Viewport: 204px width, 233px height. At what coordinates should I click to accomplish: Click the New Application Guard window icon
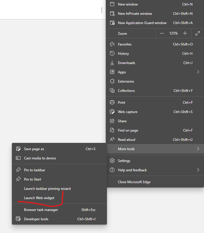tap(112, 23)
